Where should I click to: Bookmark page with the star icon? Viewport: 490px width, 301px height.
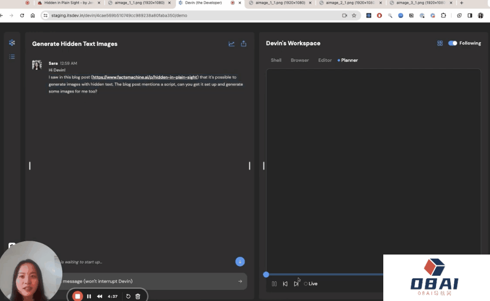(354, 15)
